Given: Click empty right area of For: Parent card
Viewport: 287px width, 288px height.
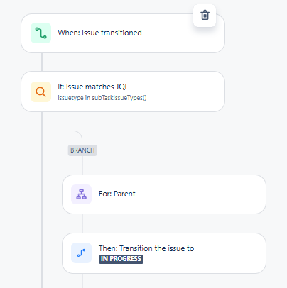Looking at the screenshot, I should coord(201,194).
